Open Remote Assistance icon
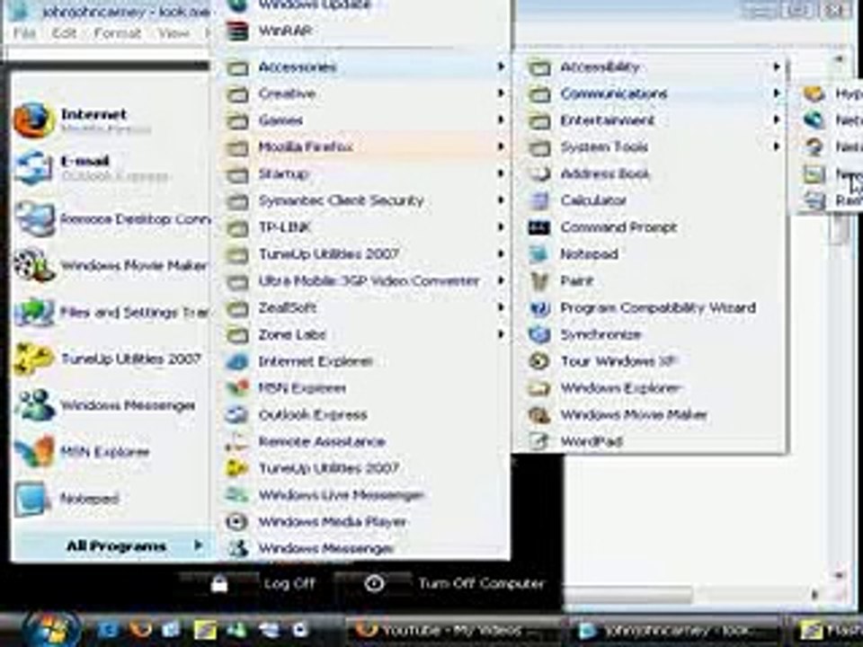 click(237, 442)
